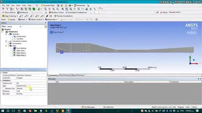Open the Worksheet view
Viewport: 202px width, 113px height.
[x=80, y=5]
